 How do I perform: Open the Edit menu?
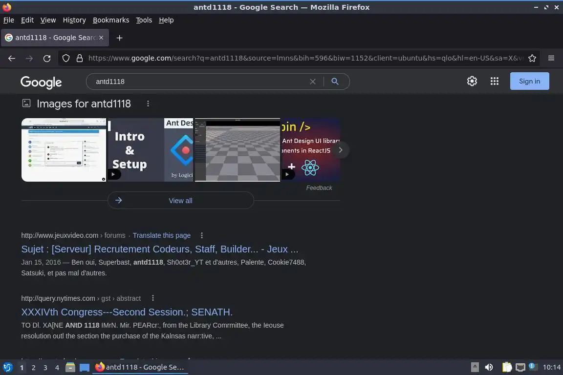27,20
